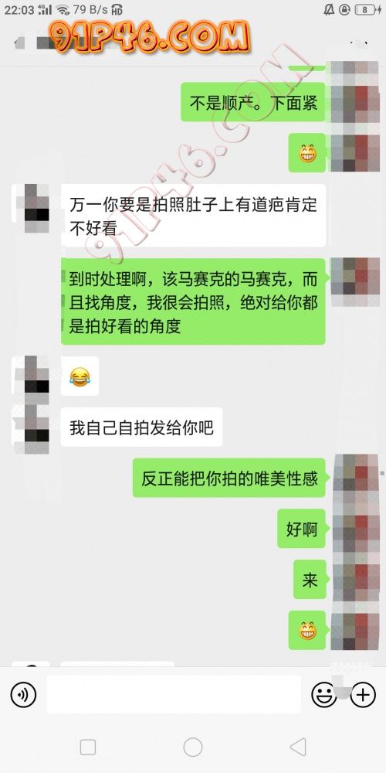This screenshot has width=386, height=773.
Task: Focus the message text input field
Action: [x=173, y=694]
